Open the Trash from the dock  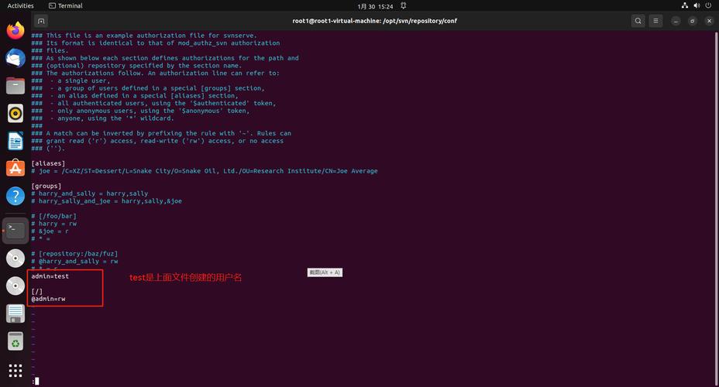(15, 341)
